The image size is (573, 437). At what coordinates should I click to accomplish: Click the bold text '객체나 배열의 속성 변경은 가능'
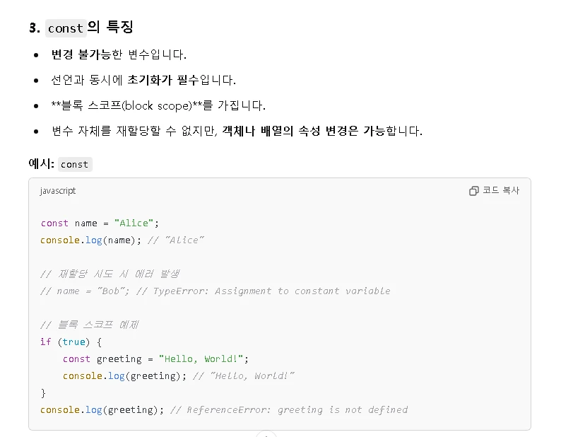click(x=304, y=131)
